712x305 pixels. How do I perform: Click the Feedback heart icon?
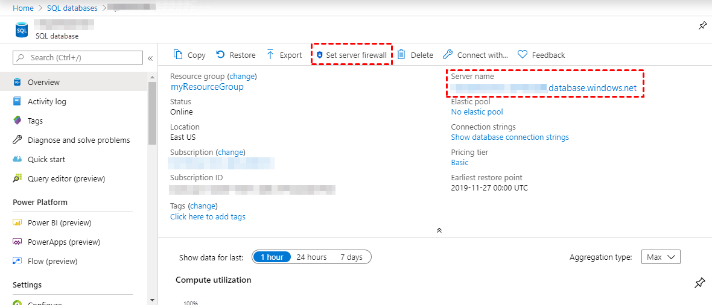coord(522,55)
